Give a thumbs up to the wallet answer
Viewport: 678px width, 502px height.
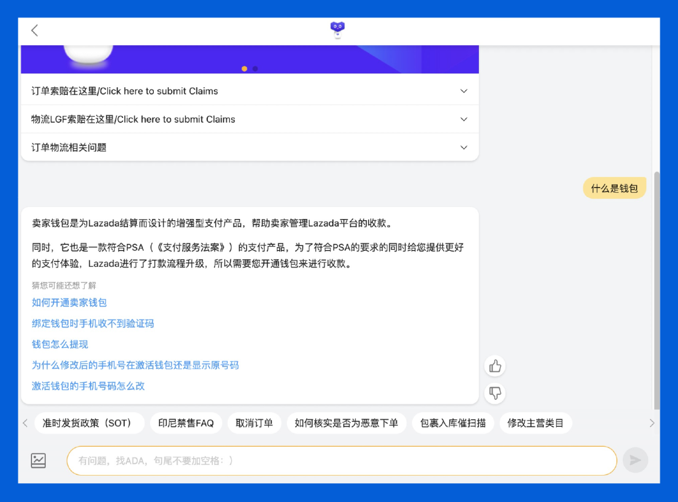[x=495, y=366]
